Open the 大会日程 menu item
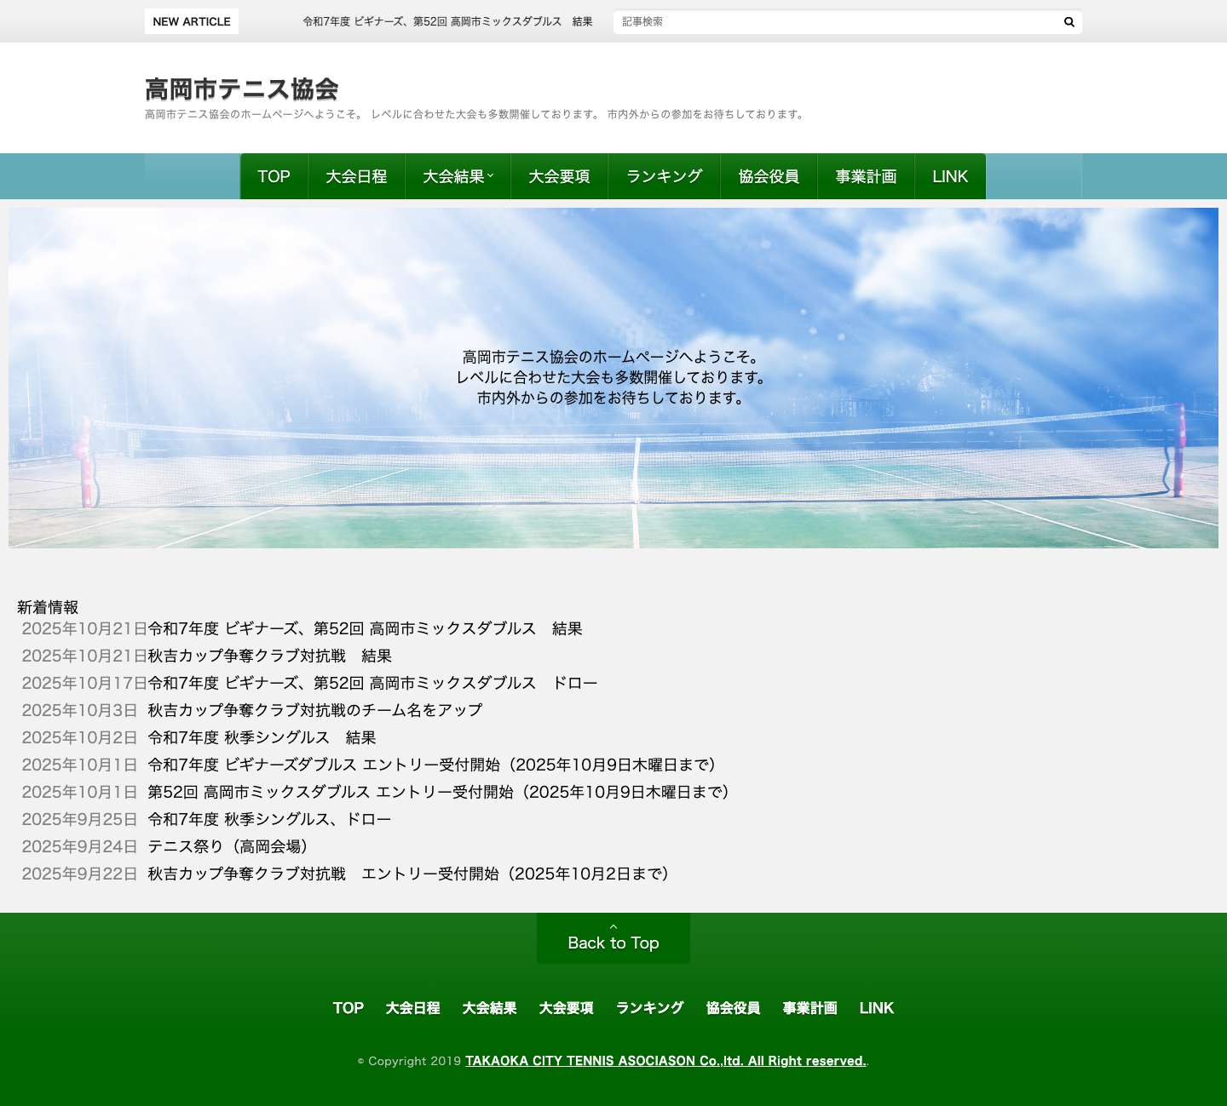The width and height of the screenshot is (1227, 1106). pos(355,176)
